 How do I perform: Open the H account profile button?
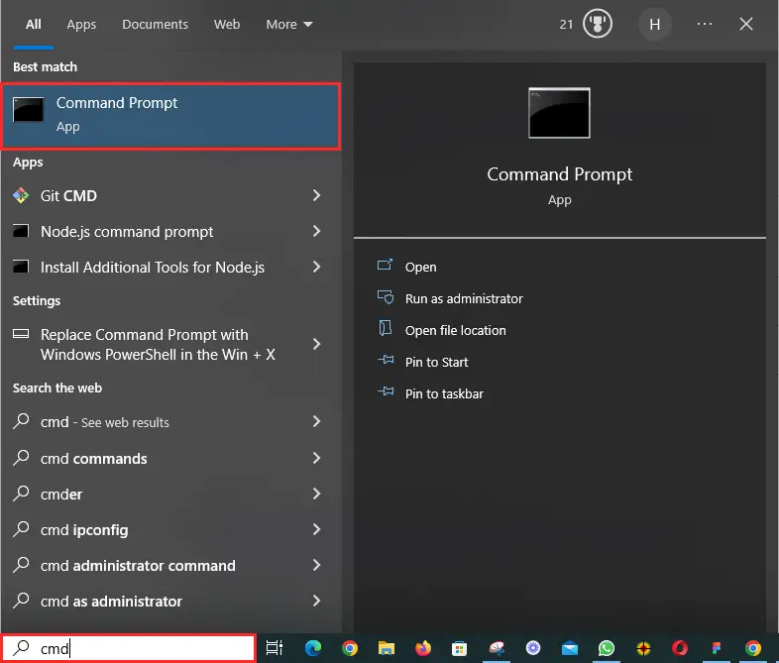pos(655,24)
